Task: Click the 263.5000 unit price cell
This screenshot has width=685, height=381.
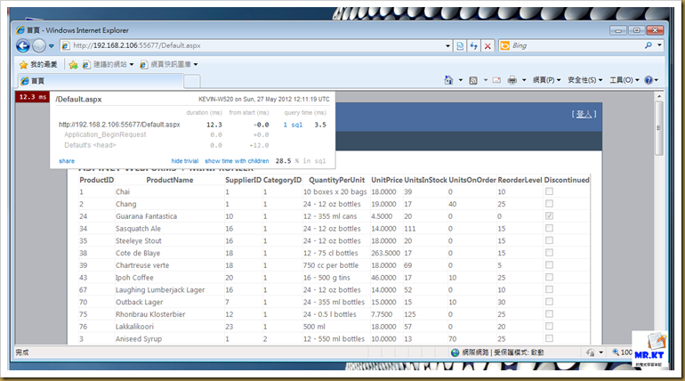Action: click(385, 253)
